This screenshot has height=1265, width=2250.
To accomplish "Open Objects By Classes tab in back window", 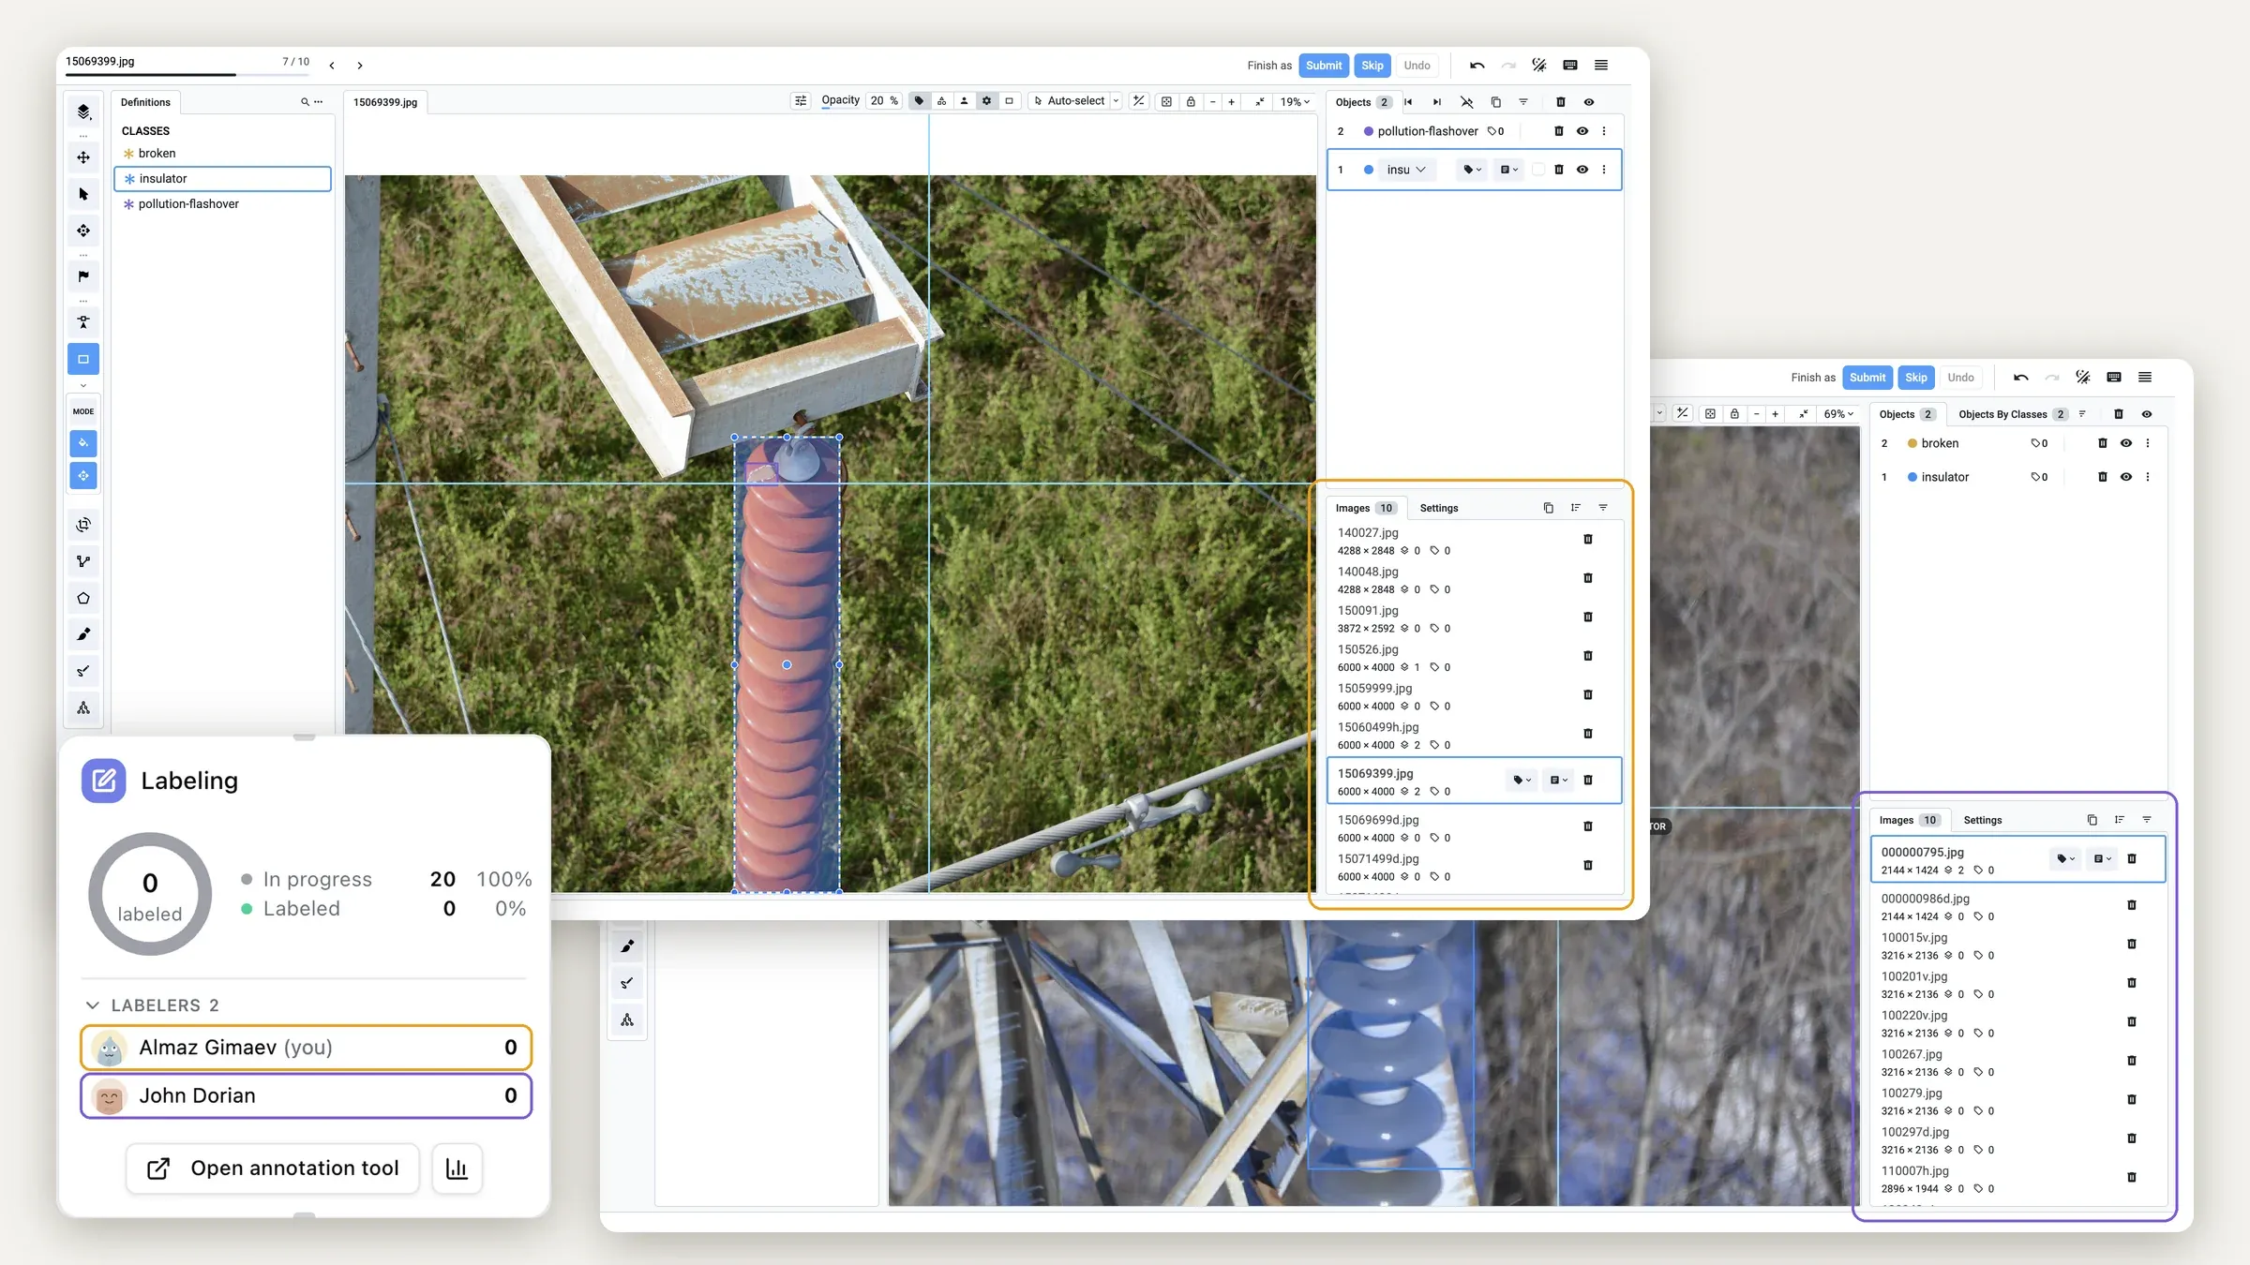I will (2012, 414).
